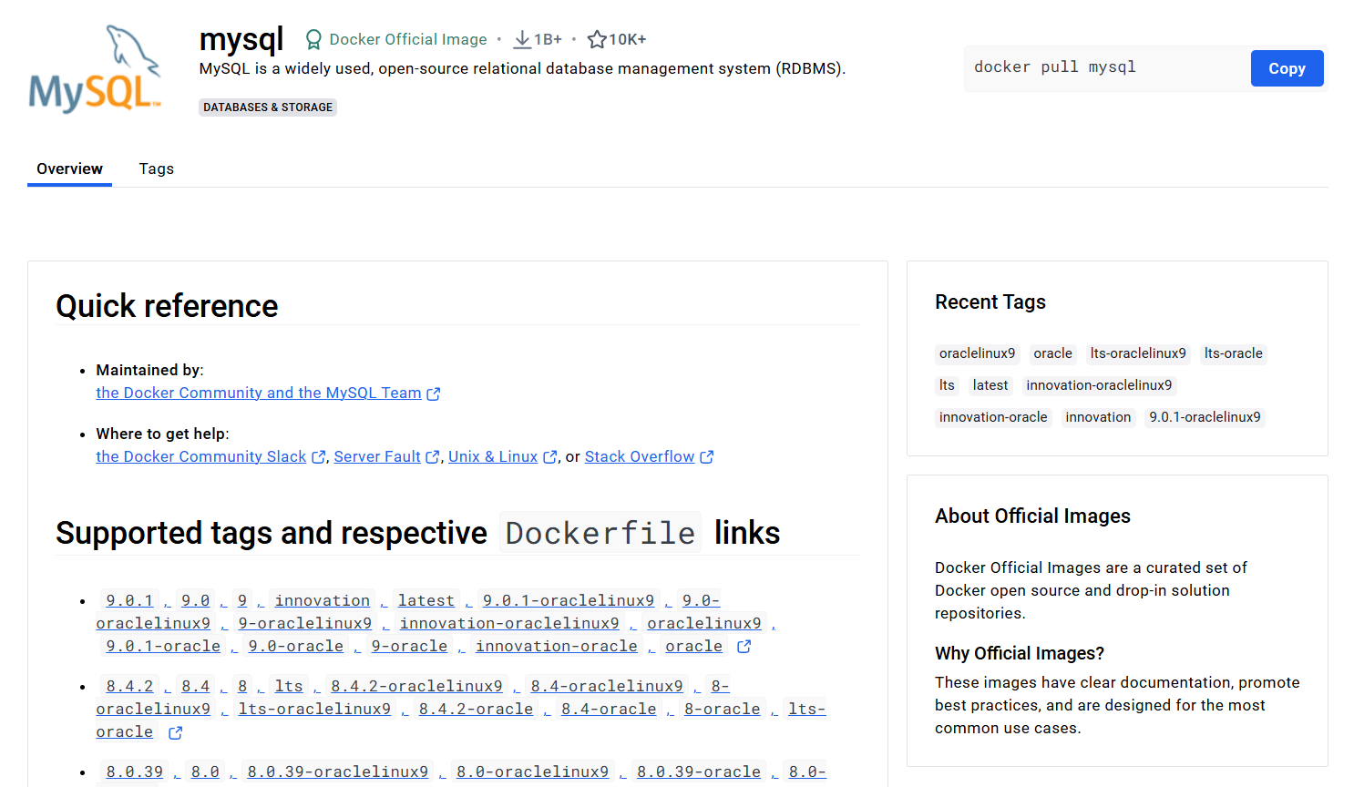Open the 8-oracle Dockerfile link
This screenshot has width=1354, height=787.
coord(723,709)
